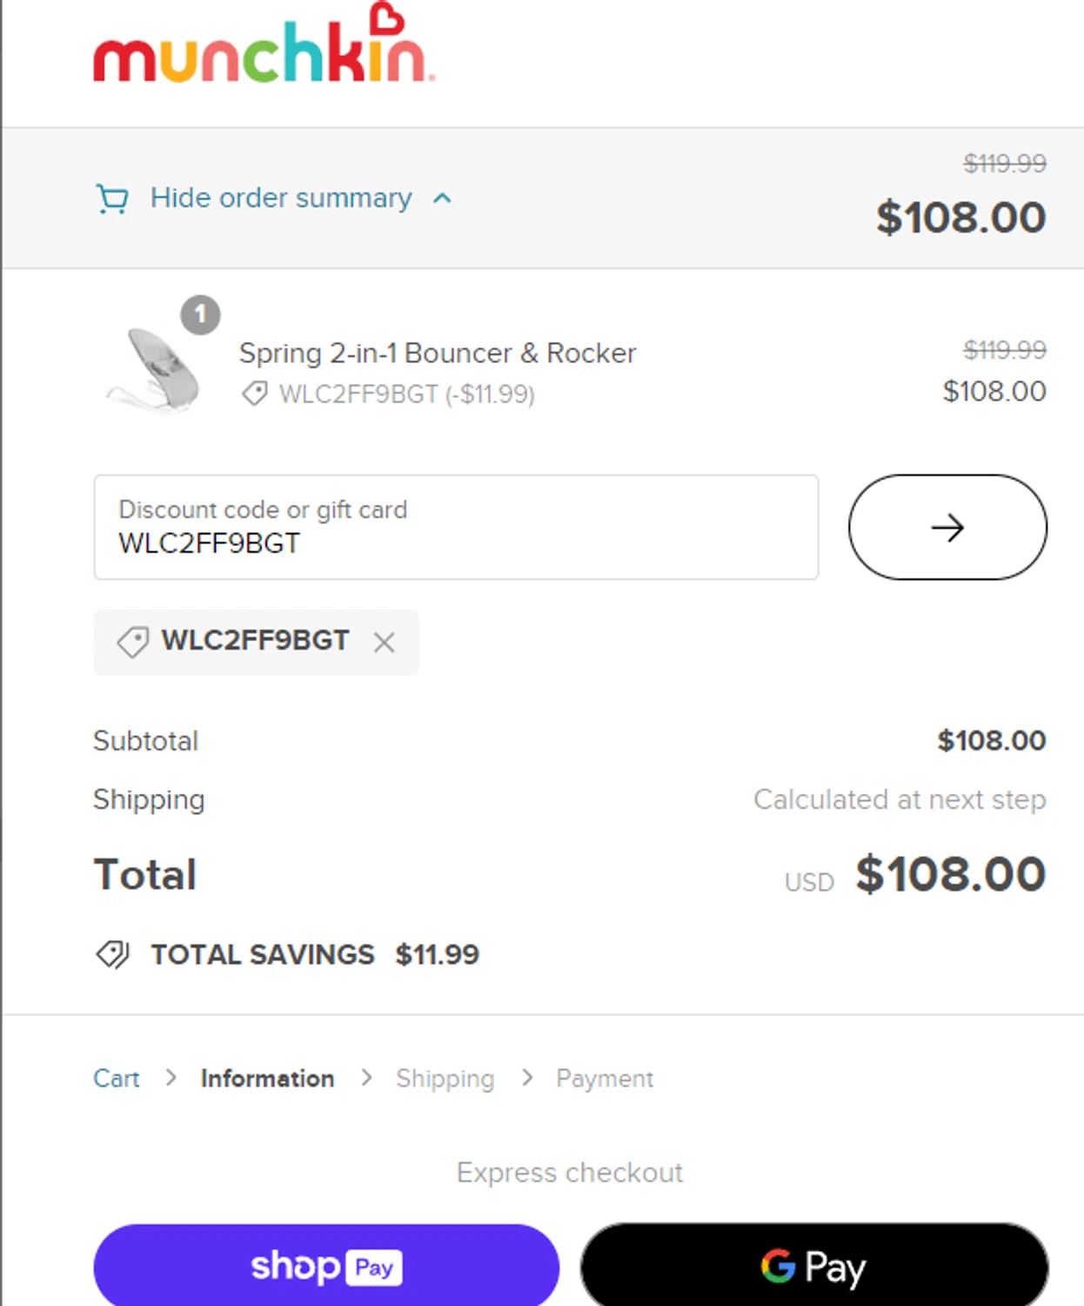Select the Payment breadcrumb step
The height and width of the screenshot is (1306, 1084).
(x=605, y=1079)
